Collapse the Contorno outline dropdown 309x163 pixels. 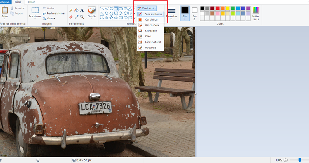147,8
